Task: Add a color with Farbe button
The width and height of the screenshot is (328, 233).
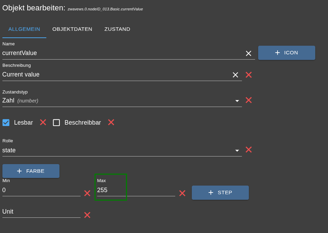Action: point(31,171)
